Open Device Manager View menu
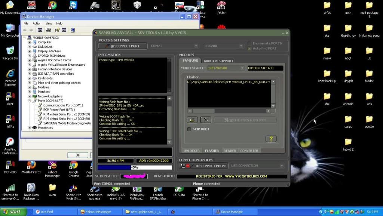The image size is (383, 216). tap(49, 24)
